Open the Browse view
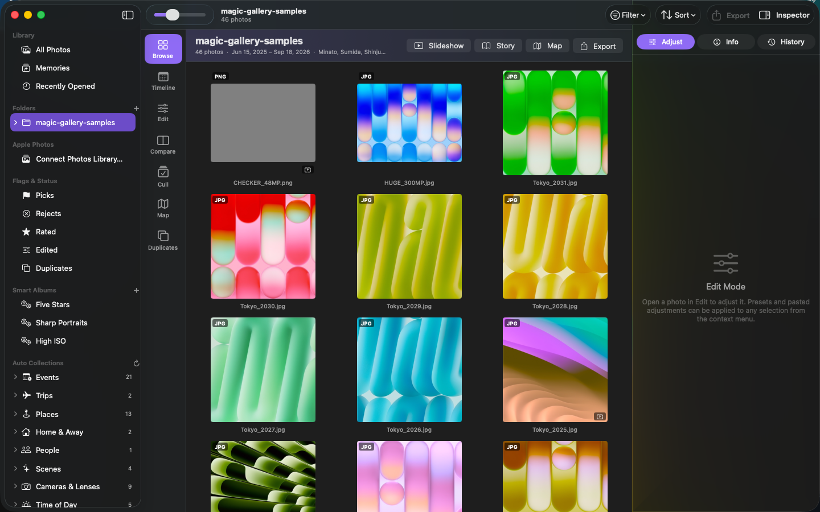Viewport: 820px width, 512px height. point(163,49)
